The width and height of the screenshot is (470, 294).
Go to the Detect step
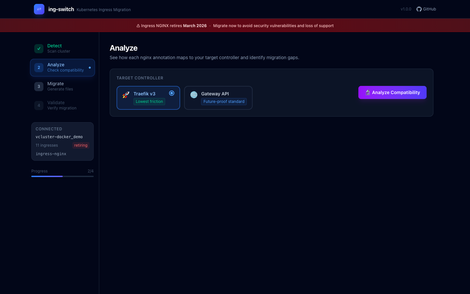62,49
